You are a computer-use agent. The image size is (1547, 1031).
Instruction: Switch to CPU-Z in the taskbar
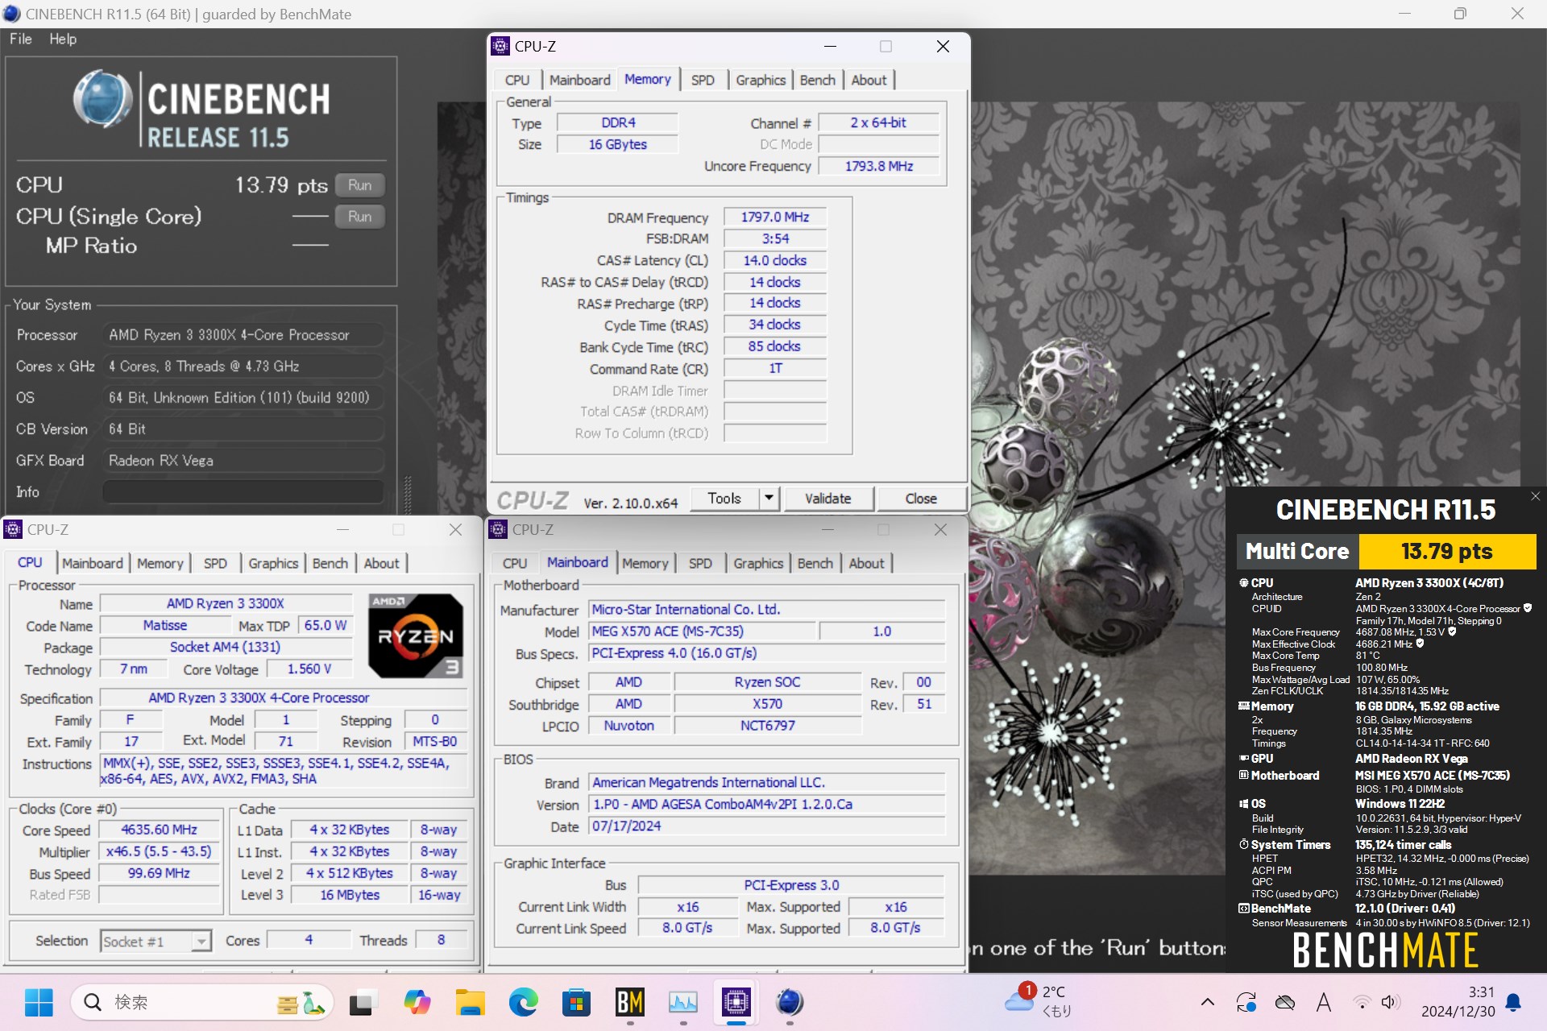coord(736,1002)
